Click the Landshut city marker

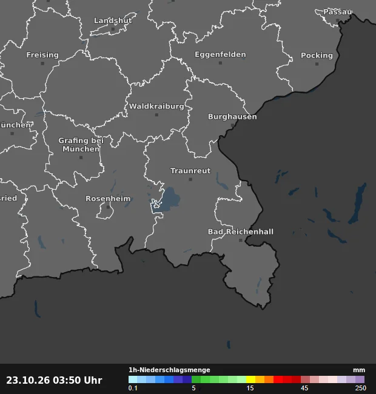113,29
